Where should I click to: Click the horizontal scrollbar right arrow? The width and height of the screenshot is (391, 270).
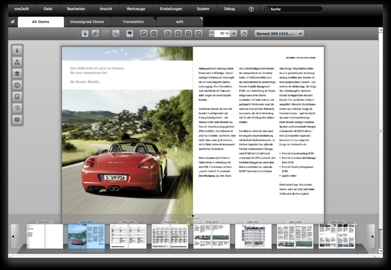pyautogui.click(x=376, y=256)
